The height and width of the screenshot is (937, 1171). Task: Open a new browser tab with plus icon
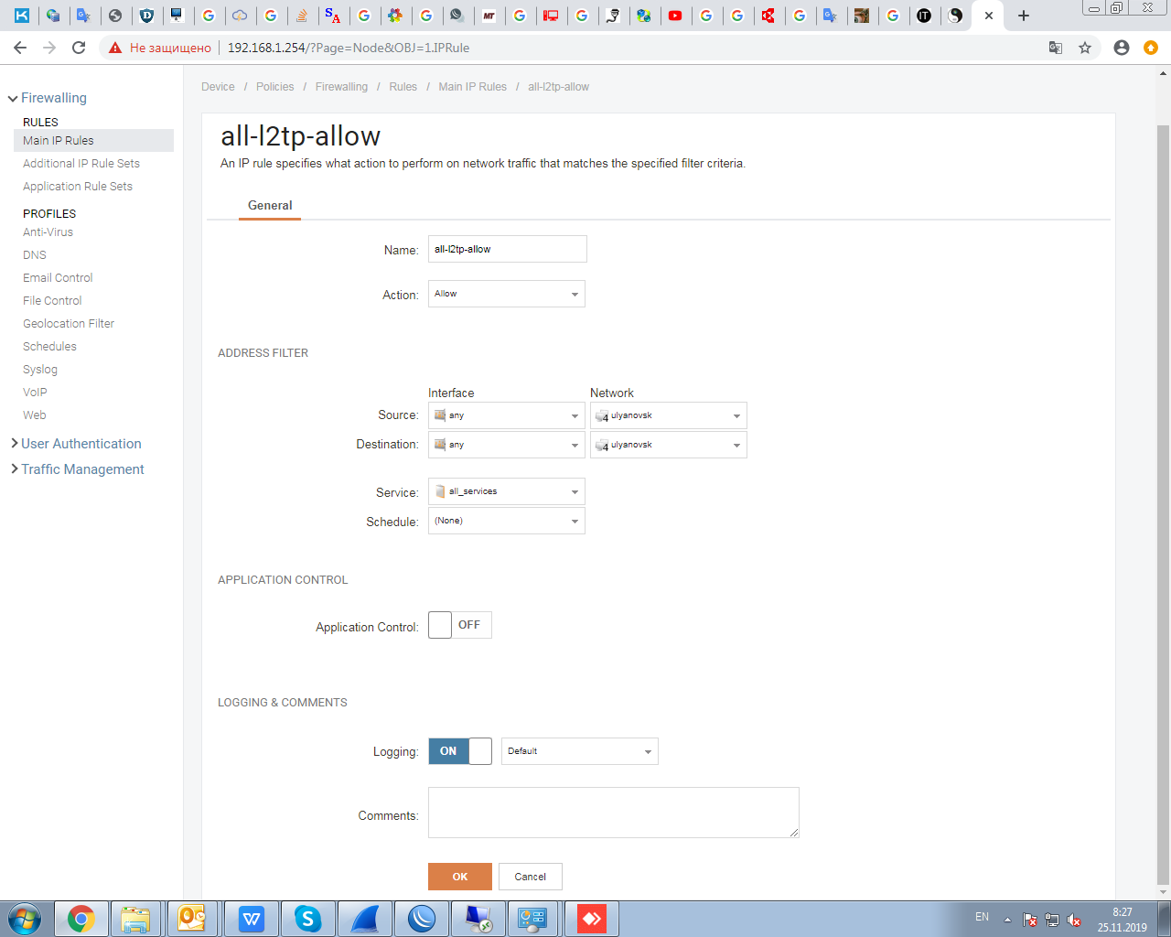(1024, 16)
